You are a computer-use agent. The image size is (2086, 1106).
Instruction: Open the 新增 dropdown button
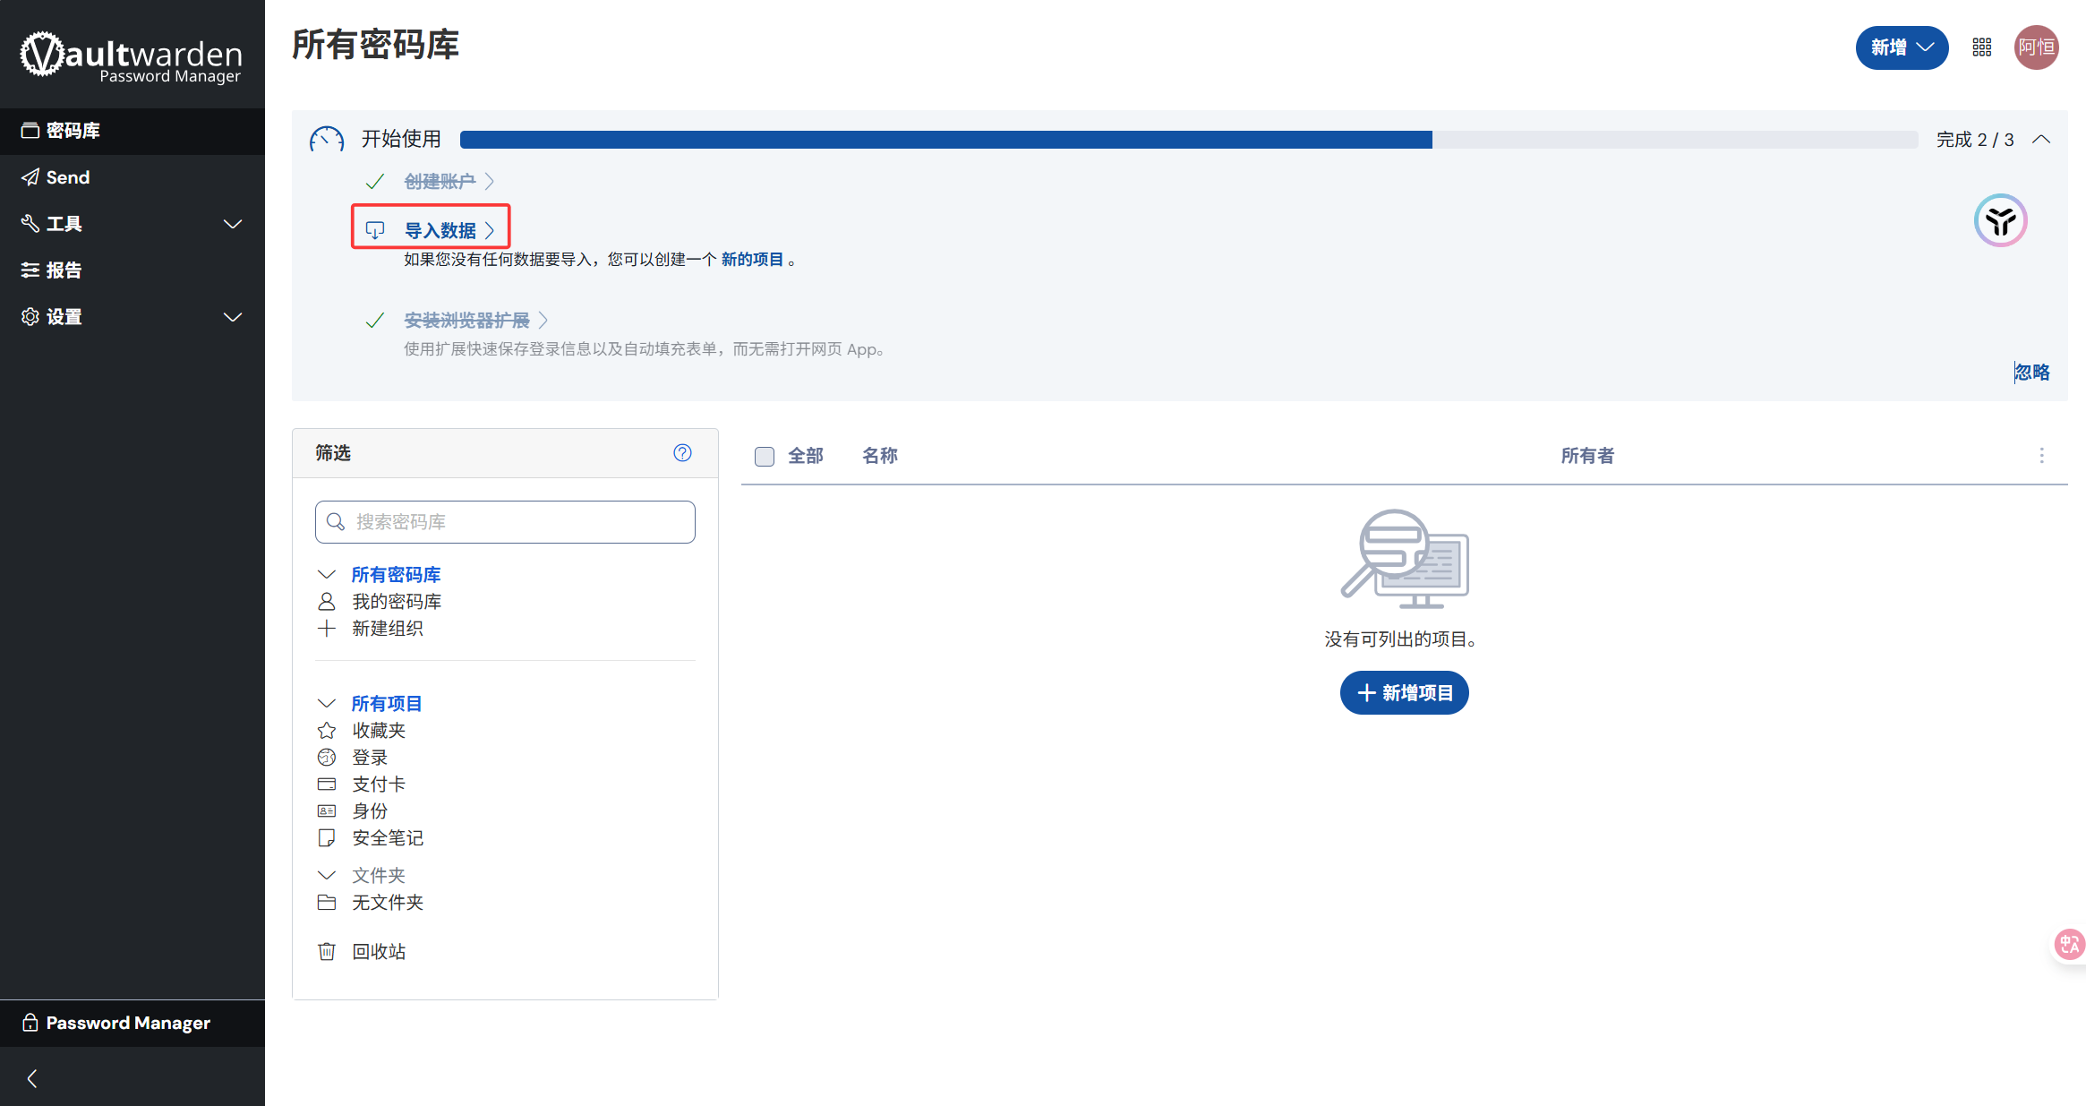[x=1902, y=47]
